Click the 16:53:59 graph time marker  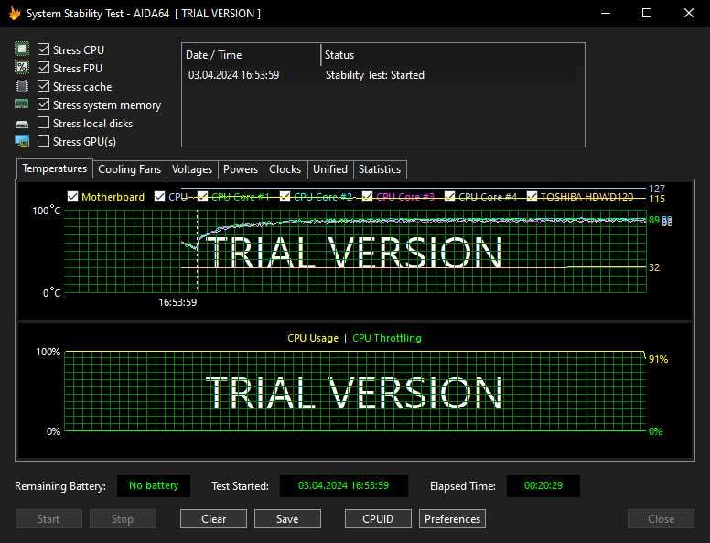[x=177, y=302]
